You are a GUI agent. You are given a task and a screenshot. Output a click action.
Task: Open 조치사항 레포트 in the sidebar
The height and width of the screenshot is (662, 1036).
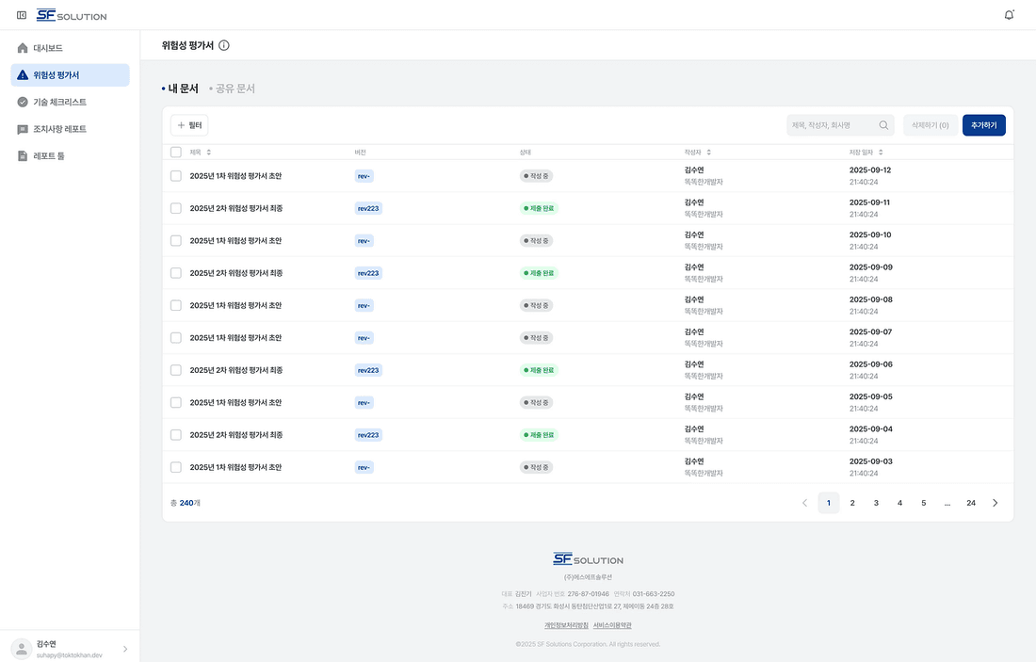(x=70, y=130)
